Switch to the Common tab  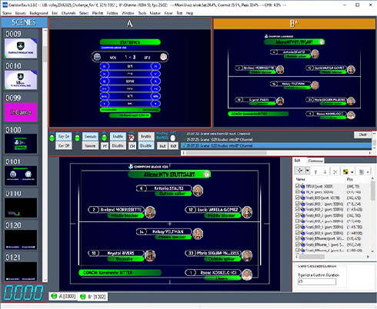tap(315, 161)
